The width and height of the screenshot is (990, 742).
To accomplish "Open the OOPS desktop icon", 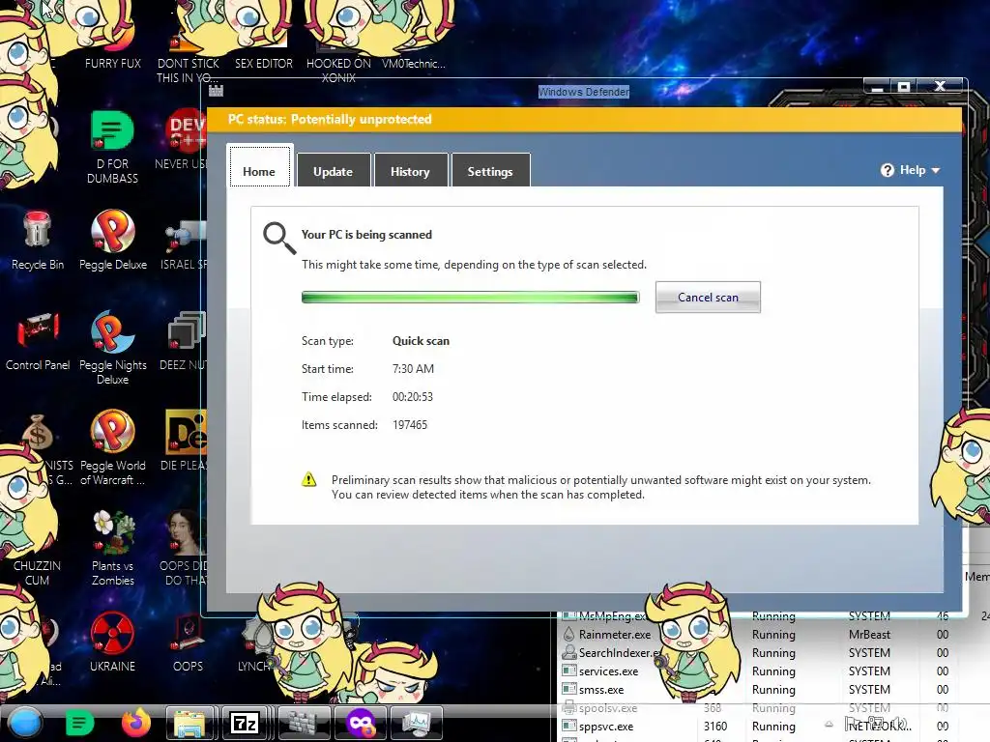I will pos(189,642).
